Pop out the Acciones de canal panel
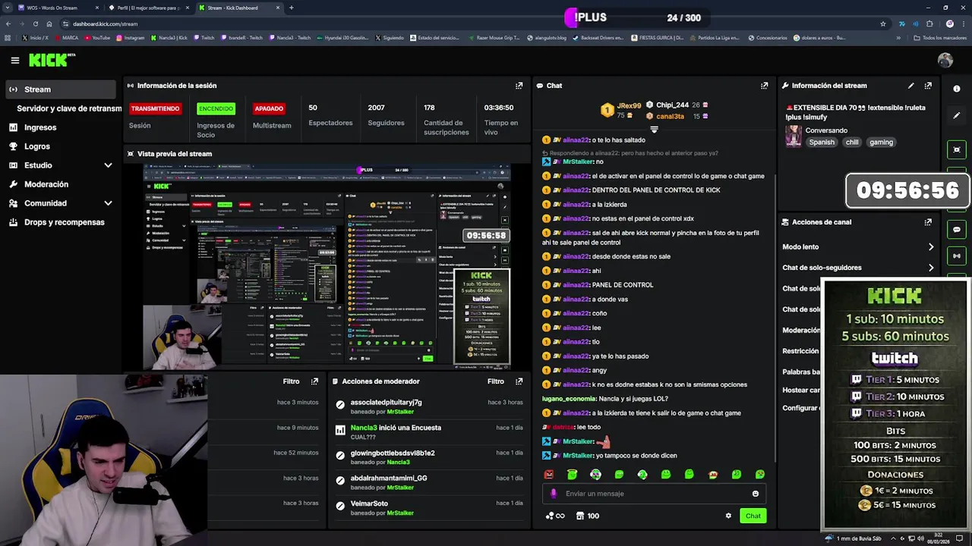 coord(928,222)
